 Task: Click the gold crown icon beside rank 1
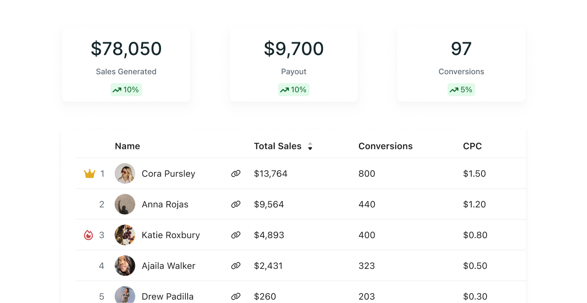click(89, 174)
